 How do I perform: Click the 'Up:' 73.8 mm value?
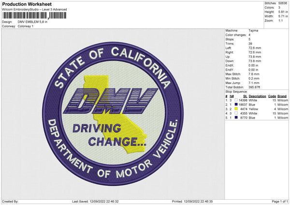coord(255,57)
